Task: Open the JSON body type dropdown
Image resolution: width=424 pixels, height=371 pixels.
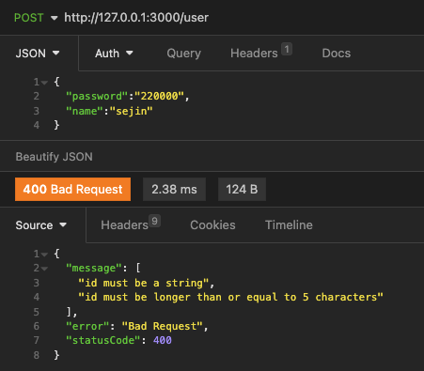Action: 38,54
